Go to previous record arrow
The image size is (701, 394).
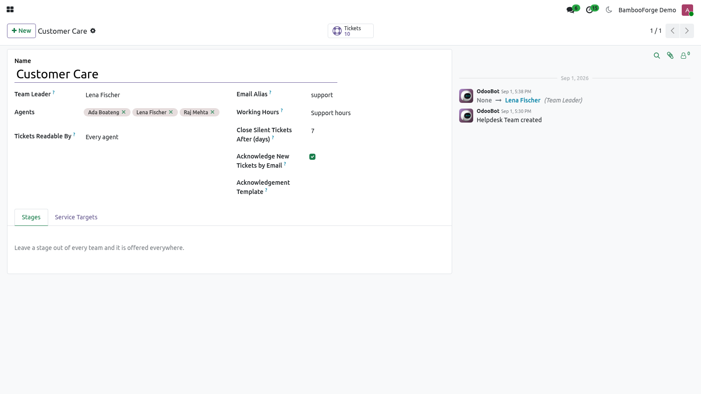click(673, 31)
